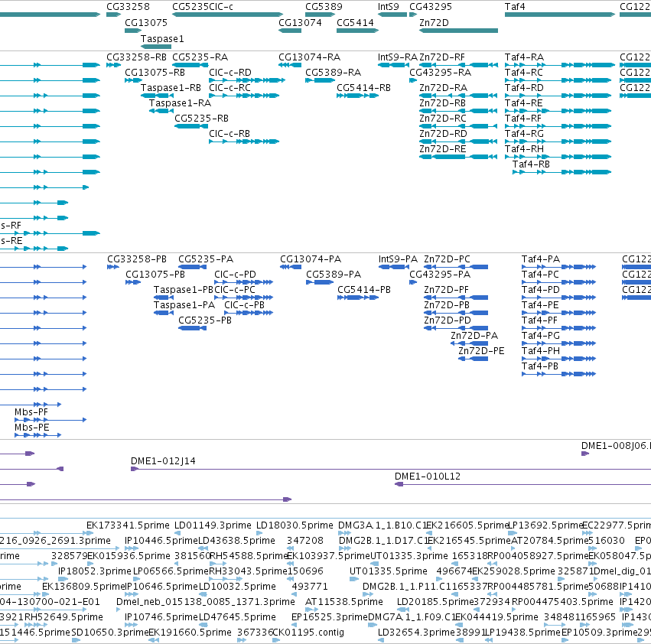The width and height of the screenshot is (651, 644).
Task: Open the CIC-c-RD transcript label
Action: (x=230, y=73)
